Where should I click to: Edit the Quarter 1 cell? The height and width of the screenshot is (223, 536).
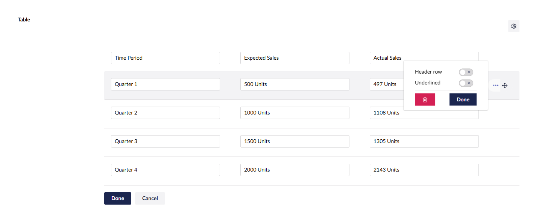(x=165, y=84)
